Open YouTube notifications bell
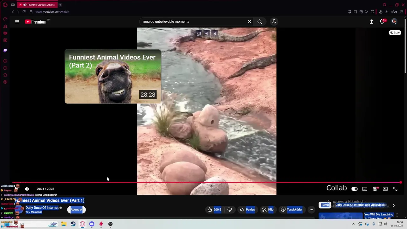 coord(382,22)
